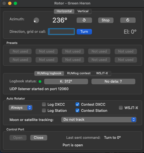Click the blue Turn button
Image resolution: width=144 pixels, height=153 pixels.
[84, 32]
